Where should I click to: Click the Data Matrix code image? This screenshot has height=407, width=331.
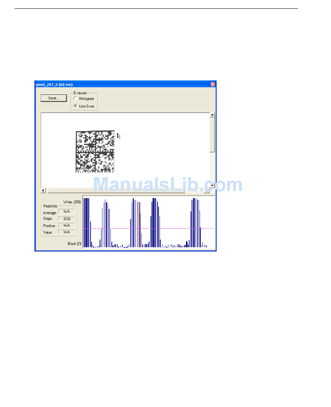click(95, 152)
